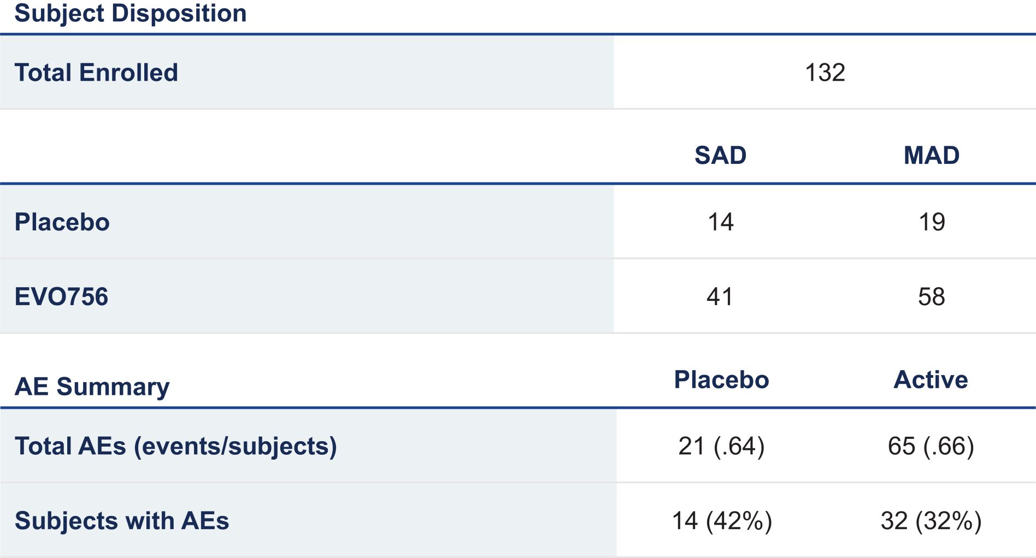Click the total enrolled value 132
This screenshot has width=1036, height=558.
[x=825, y=73]
